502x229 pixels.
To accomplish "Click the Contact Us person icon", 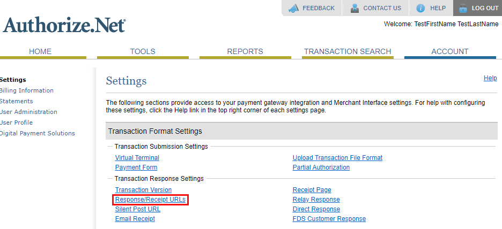I will click(x=355, y=9).
